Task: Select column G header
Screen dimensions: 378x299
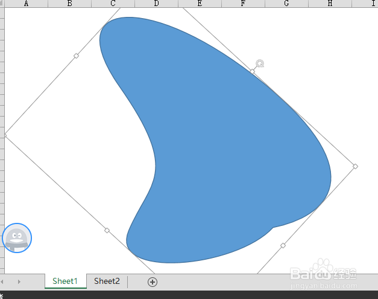Action: 286,4
